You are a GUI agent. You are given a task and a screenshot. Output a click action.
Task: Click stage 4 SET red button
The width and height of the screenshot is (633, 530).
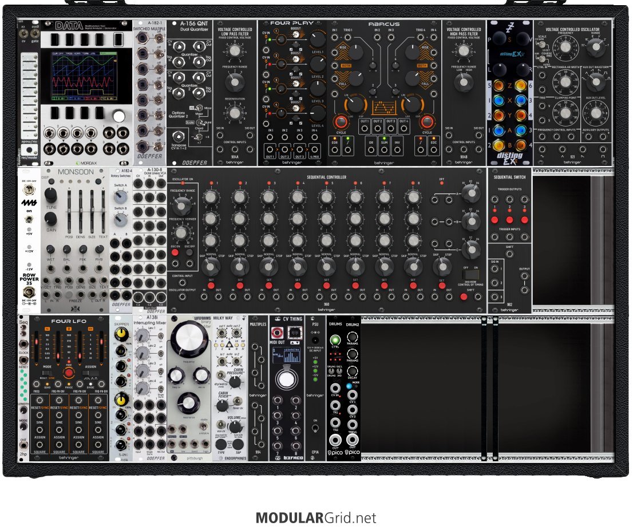point(298,286)
